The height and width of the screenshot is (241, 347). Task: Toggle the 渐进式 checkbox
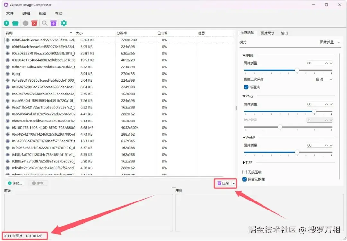point(246,87)
